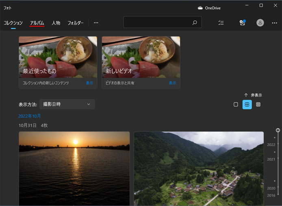The height and width of the screenshot is (206, 282).
Task: Click the 4枚 photo count label
Action: [x=44, y=126]
